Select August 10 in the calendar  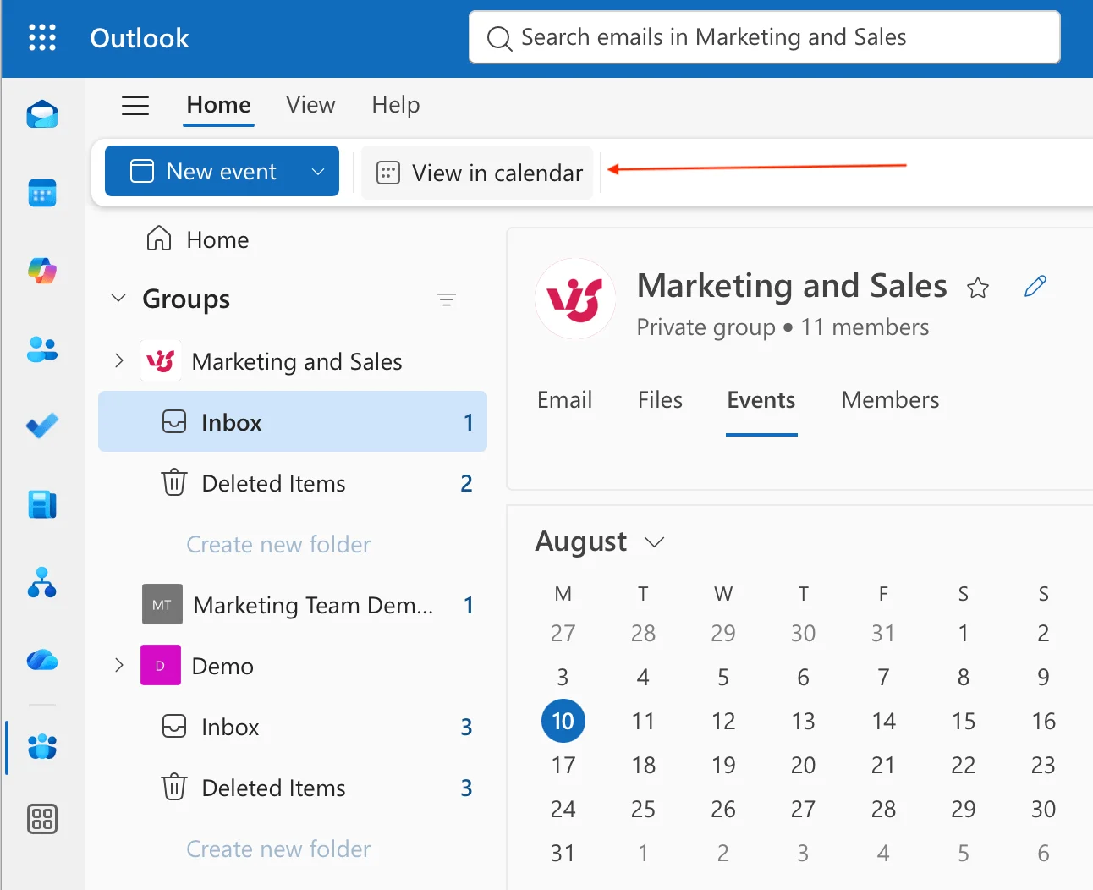click(x=563, y=721)
